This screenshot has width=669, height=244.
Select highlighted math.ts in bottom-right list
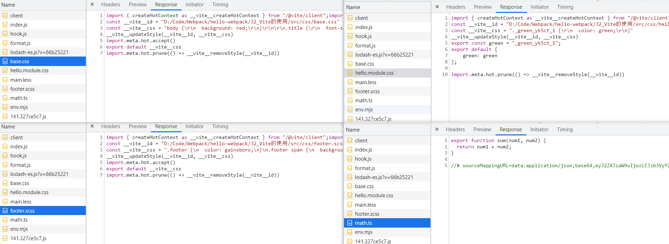(387, 223)
